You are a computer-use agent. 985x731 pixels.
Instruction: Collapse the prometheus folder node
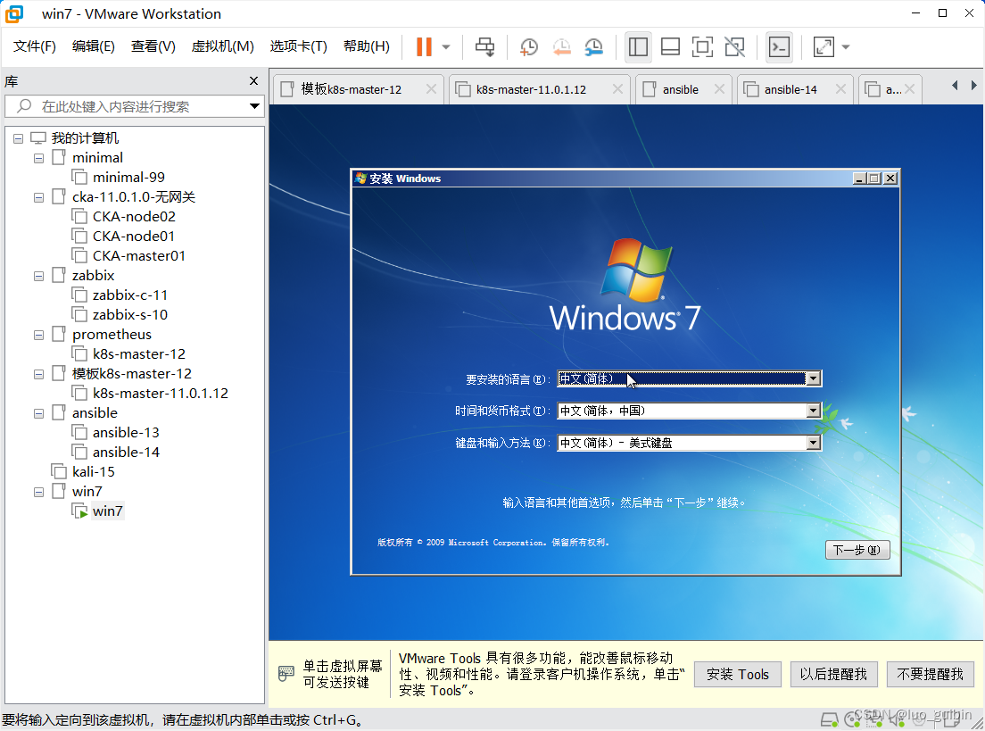[x=38, y=335]
